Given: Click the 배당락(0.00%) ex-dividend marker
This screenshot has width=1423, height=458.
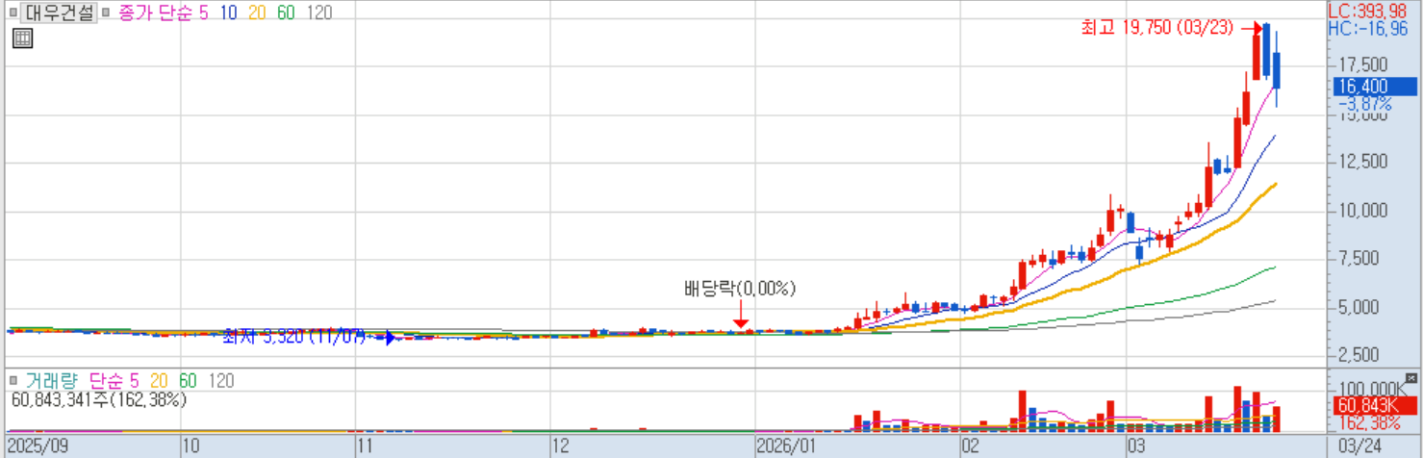Looking at the screenshot, I should coord(740,289).
